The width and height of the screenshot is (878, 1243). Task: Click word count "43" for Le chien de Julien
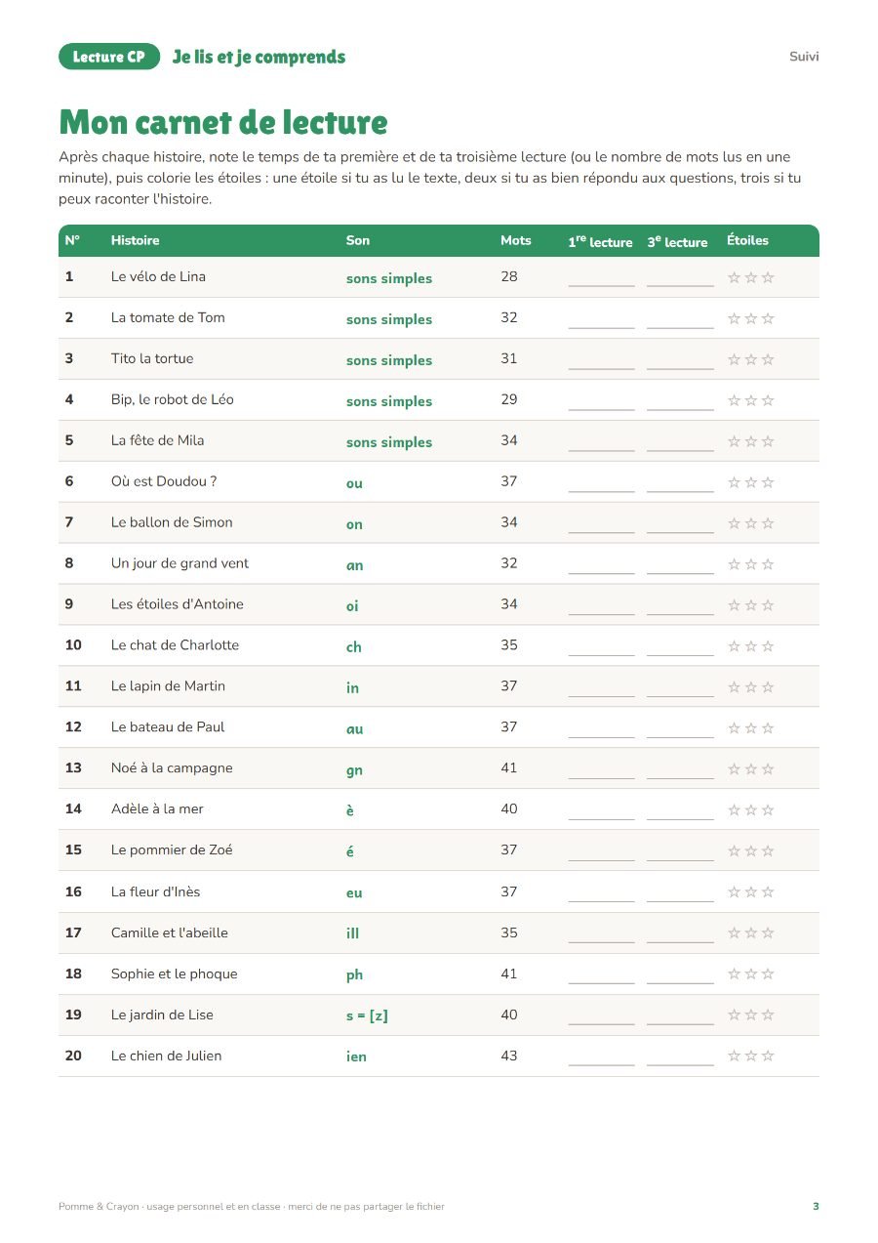(509, 1056)
